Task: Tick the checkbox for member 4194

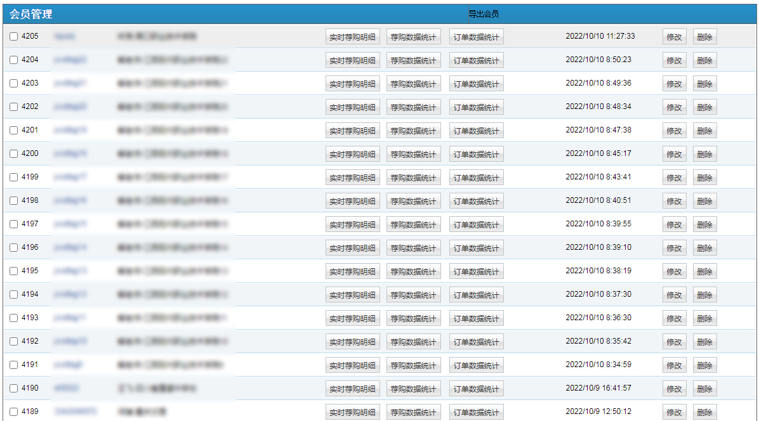Action: (x=14, y=295)
